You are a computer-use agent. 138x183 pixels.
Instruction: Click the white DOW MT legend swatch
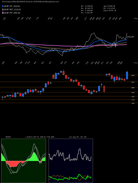(x=3, y=9)
